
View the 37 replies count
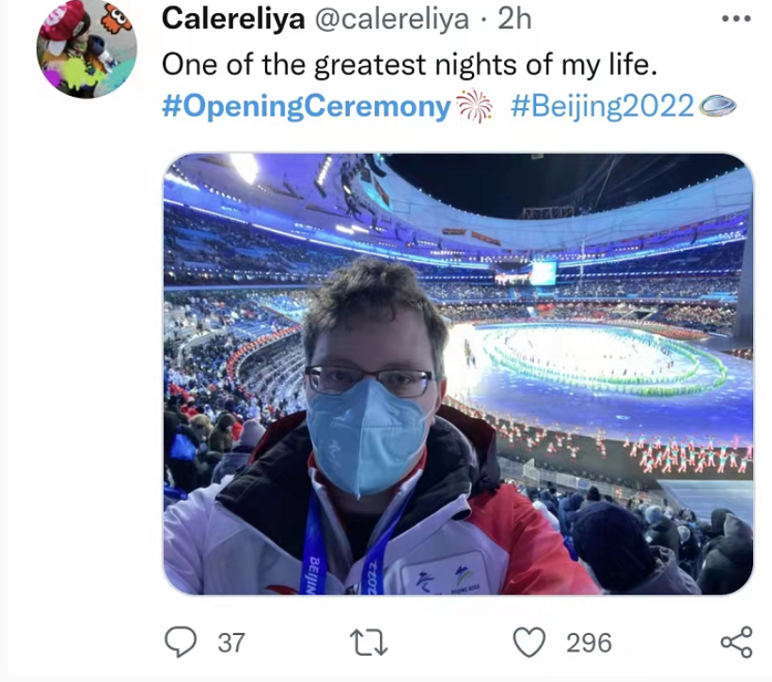coord(231,643)
